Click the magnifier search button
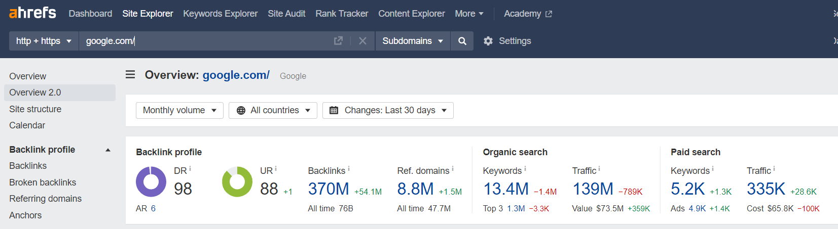Screen dimensions: 838x229 462,41
